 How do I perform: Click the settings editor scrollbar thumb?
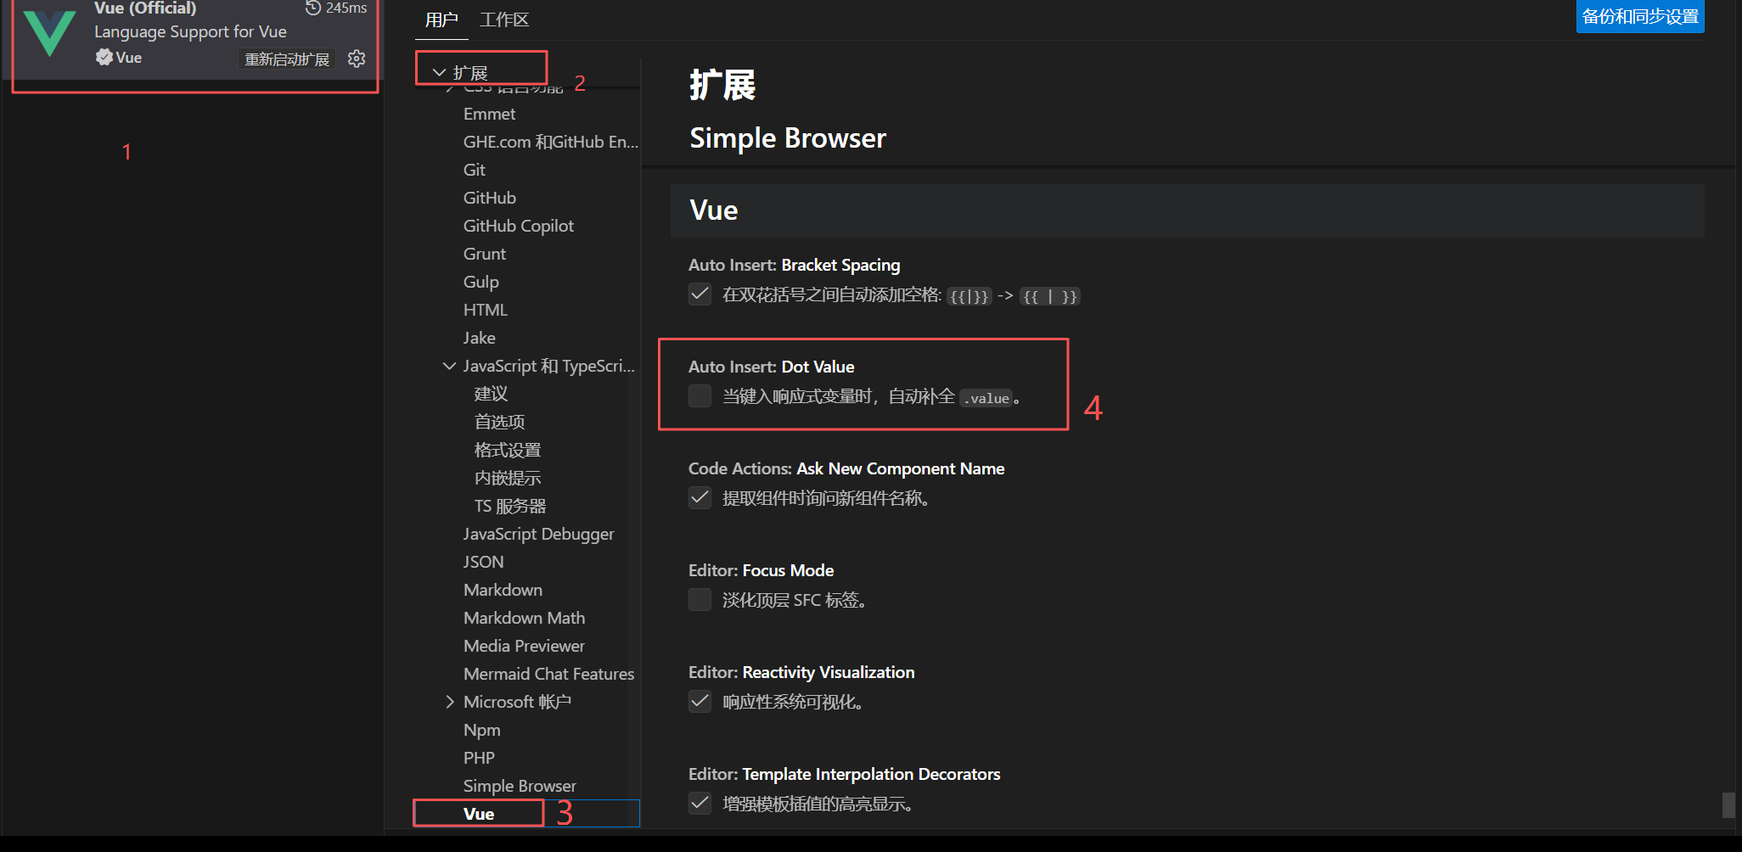point(1728,804)
